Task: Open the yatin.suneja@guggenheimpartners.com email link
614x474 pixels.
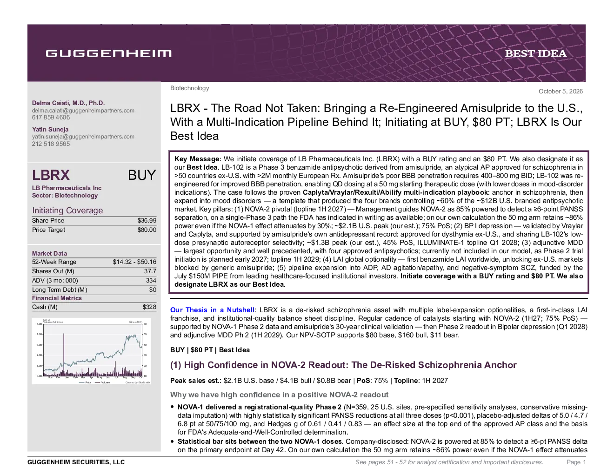Action: click(83, 137)
